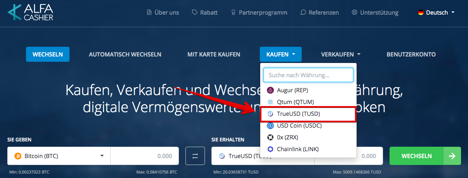Viewport: 468px width, 178px height.
Task: Click the TrueUSD icon in receive field
Action: coord(222,156)
